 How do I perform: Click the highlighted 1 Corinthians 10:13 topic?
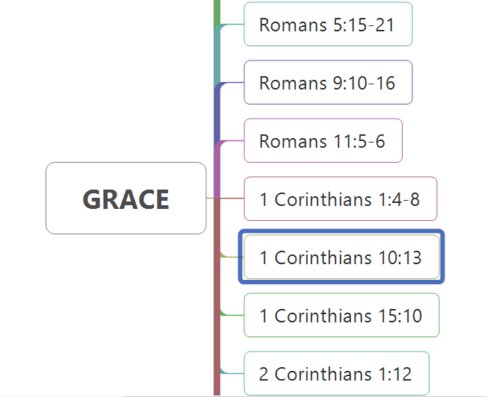(x=341, y=257)
